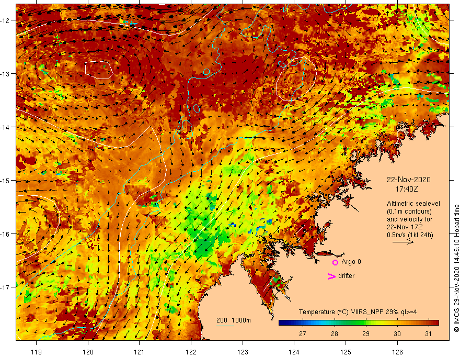Click the longitude axis label 121
The width and height of the screenshot is (460, 356).
click(x=140, y=352)
